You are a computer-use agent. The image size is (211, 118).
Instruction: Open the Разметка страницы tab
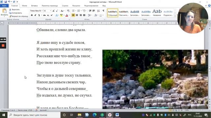[x=50, y=6]
